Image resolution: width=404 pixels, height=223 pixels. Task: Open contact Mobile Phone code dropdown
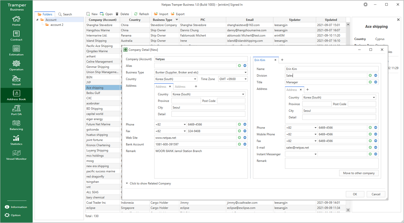(x=315, y=134)
